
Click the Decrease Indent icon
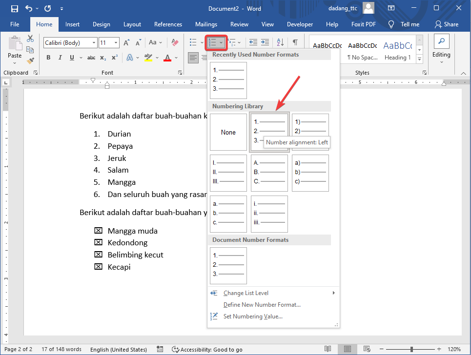tap(253, 42)
